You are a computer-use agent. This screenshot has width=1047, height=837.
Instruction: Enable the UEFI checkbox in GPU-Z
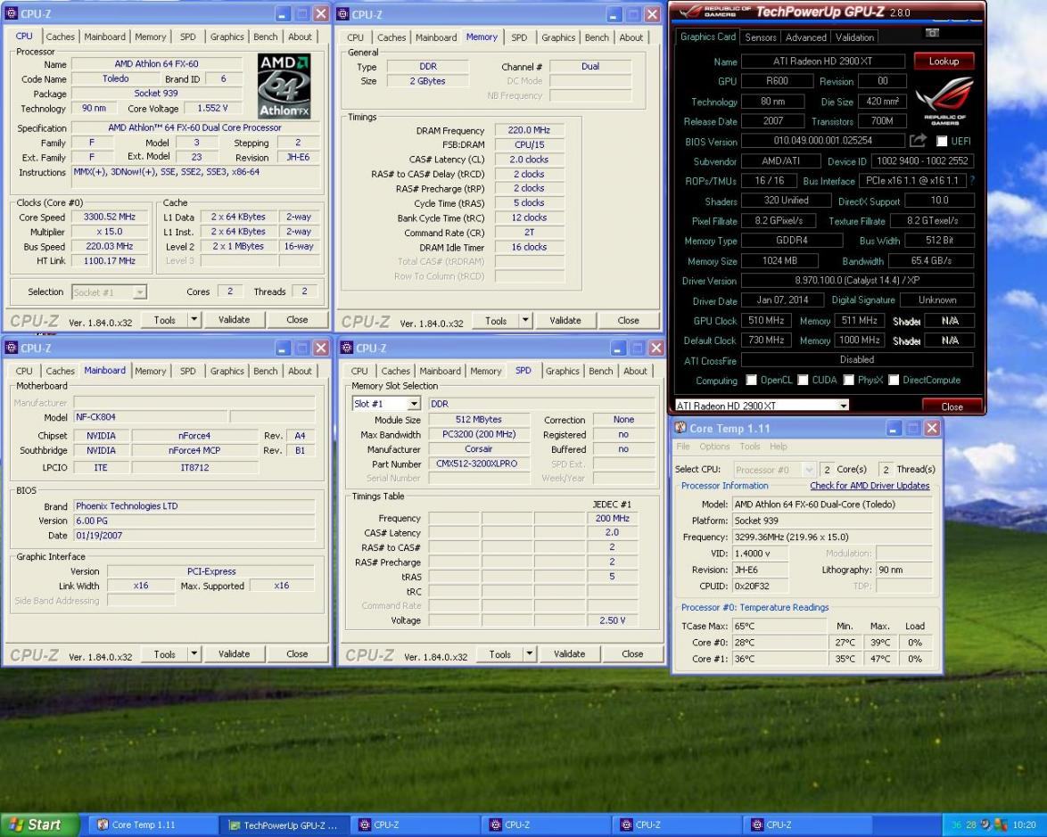click(942, 141)
